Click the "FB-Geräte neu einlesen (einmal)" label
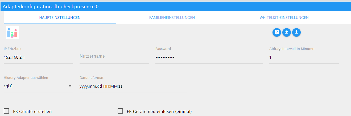Image resolution: width=351 pixels, height=116 pixels. tap(159, 111)
